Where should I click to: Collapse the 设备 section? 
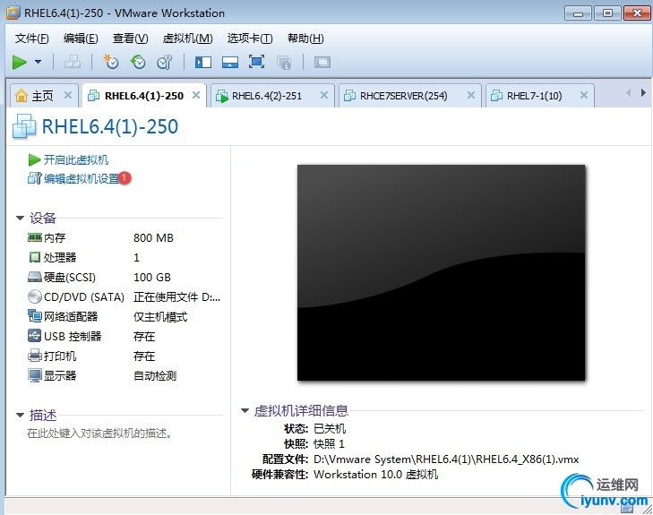(x=20, y=219)
